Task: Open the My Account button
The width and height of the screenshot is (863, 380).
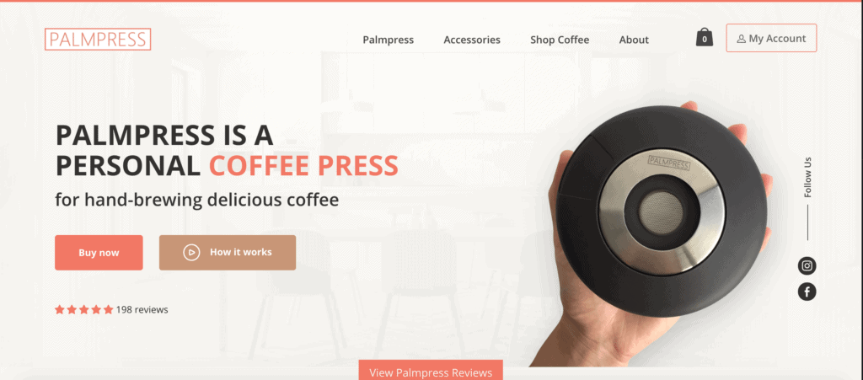Action: [x=771, y=38]
